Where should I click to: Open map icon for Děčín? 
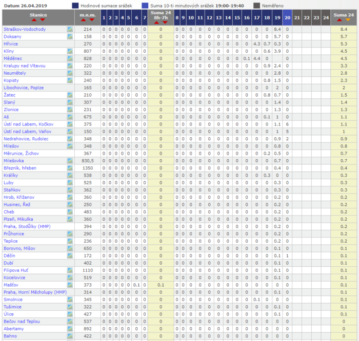pyautogui.click(x=70, y=255)
